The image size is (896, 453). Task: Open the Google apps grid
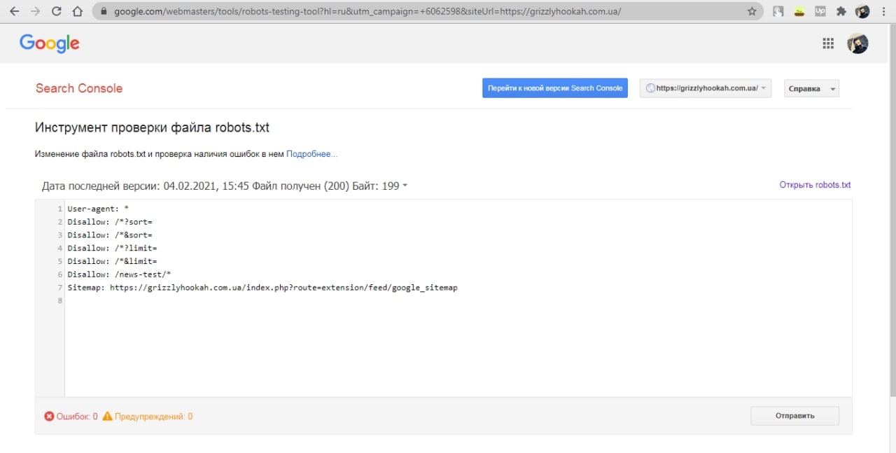click(x=828, y=43)
